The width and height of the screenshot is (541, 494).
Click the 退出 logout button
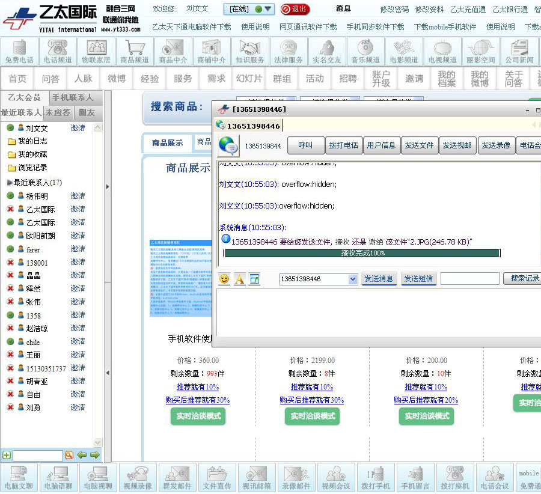(295, 9)
